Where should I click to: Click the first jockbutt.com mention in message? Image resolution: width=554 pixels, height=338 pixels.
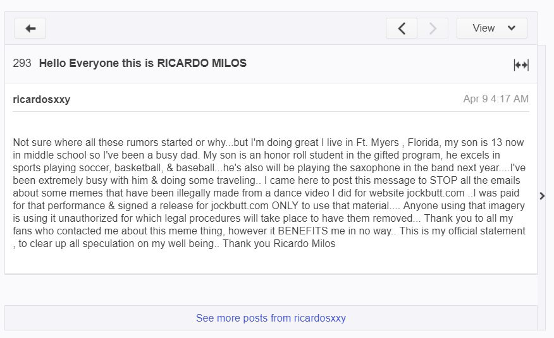click(436, 193)
